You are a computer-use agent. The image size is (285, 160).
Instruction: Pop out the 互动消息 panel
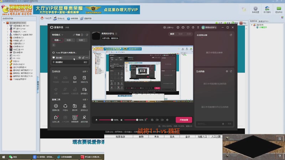click(231, 71)
